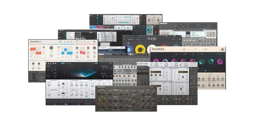
Task: Toggle the small green button in Kontour's header
Action: [x=151, y=65]
